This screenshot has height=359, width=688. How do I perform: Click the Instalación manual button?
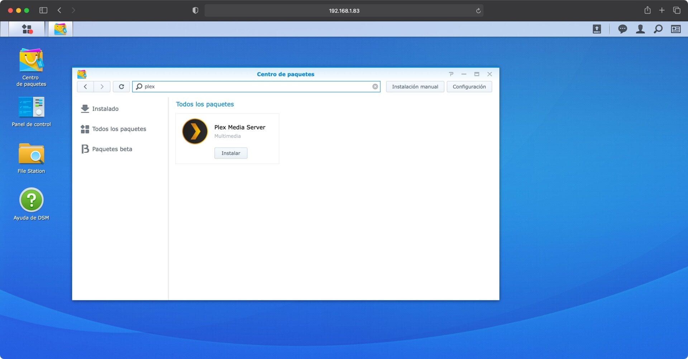coord(415,87)
